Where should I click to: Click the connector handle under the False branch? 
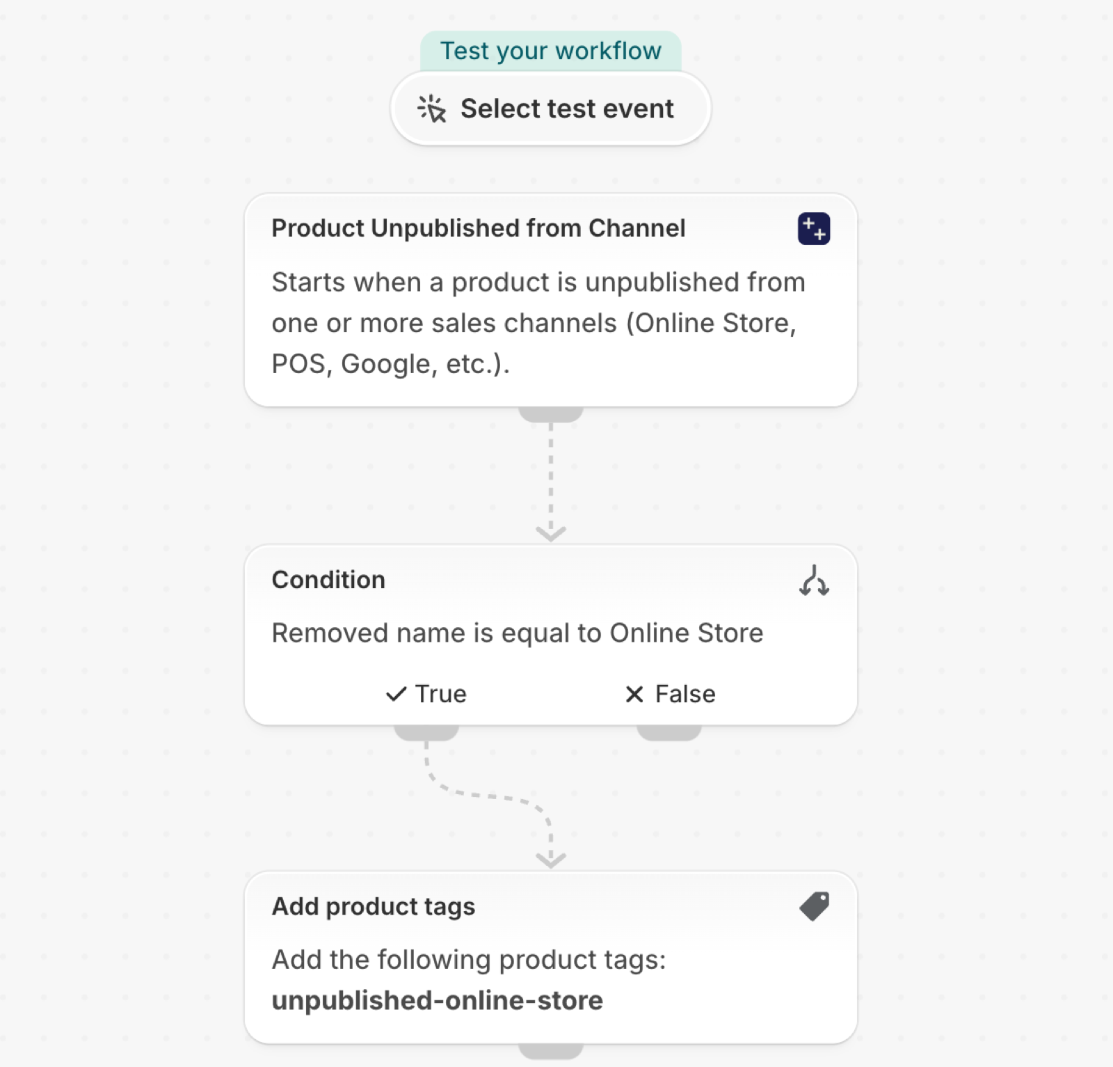coord(669,733)
